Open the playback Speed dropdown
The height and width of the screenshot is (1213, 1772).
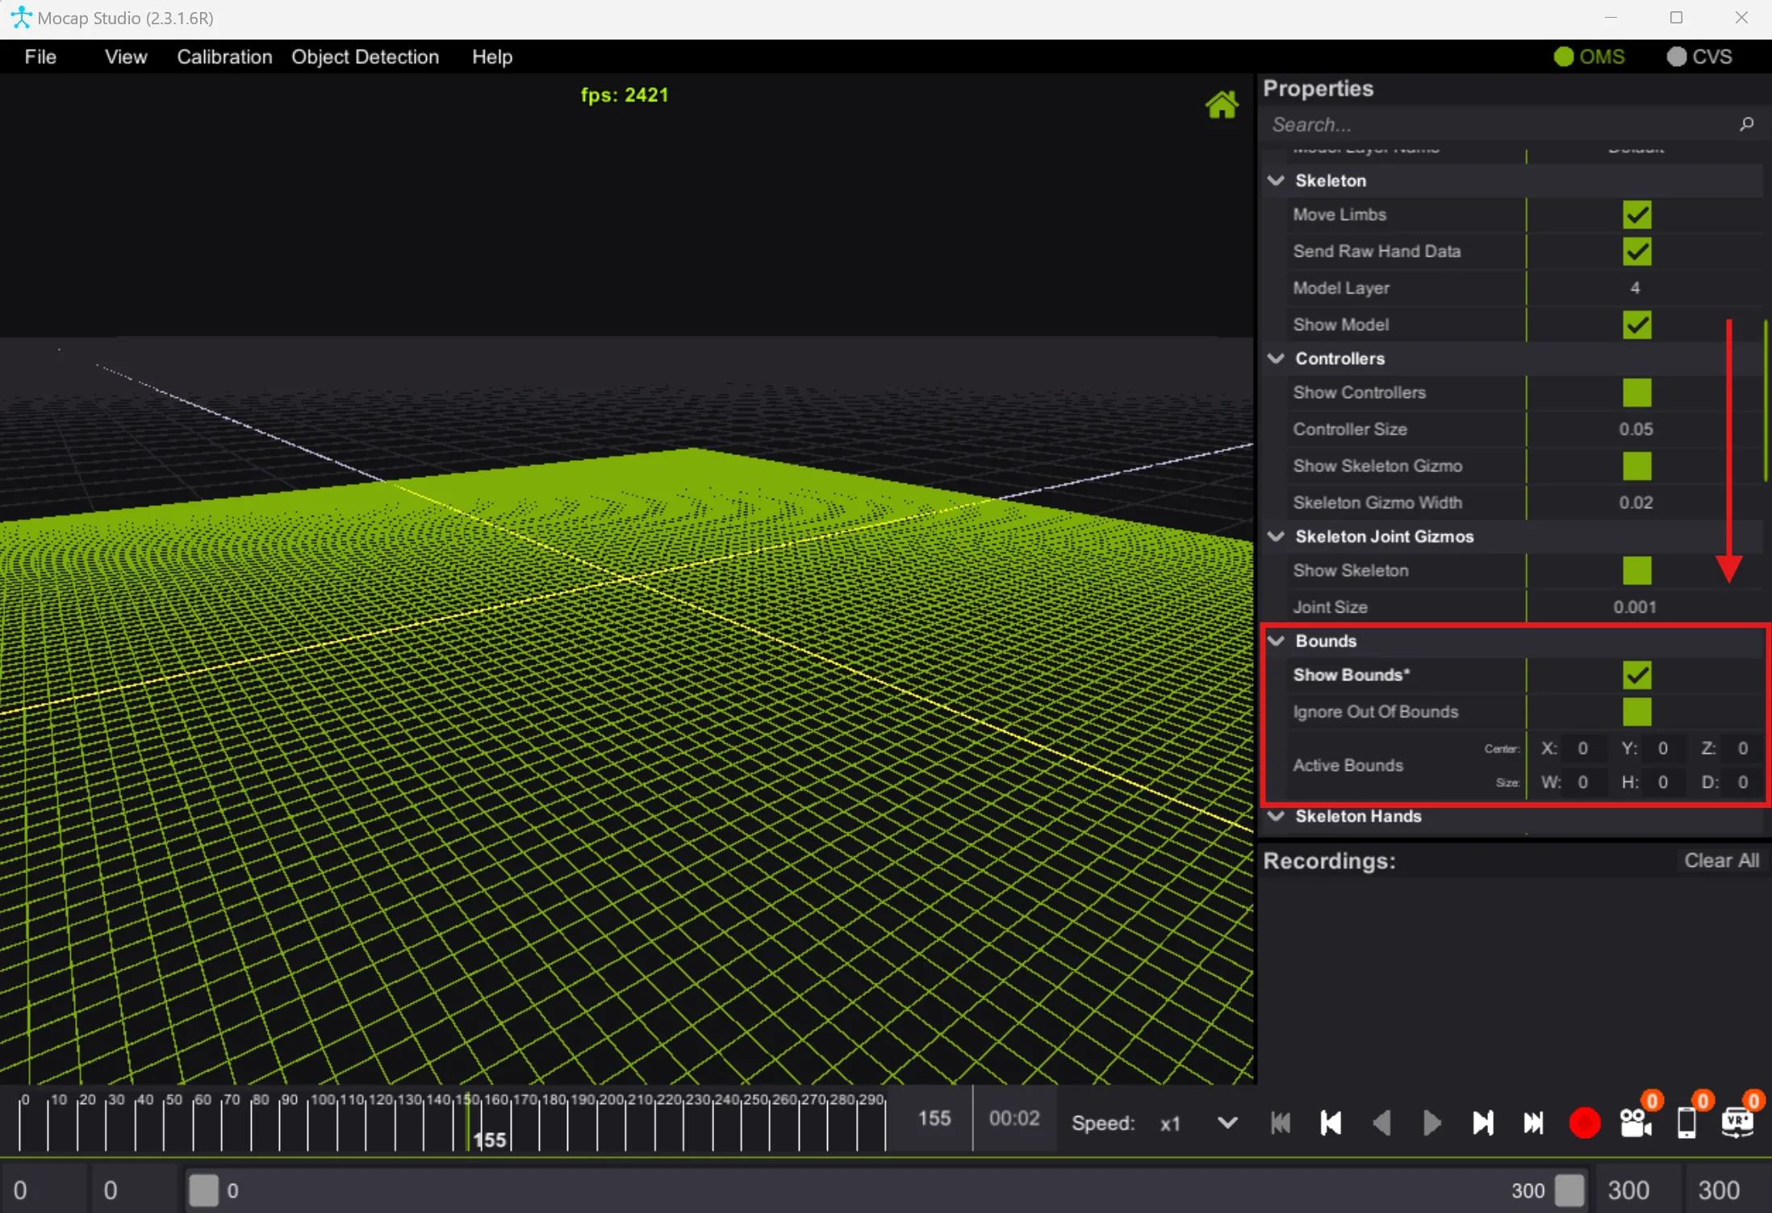pyautogui.click(x=1227, y=1123)
